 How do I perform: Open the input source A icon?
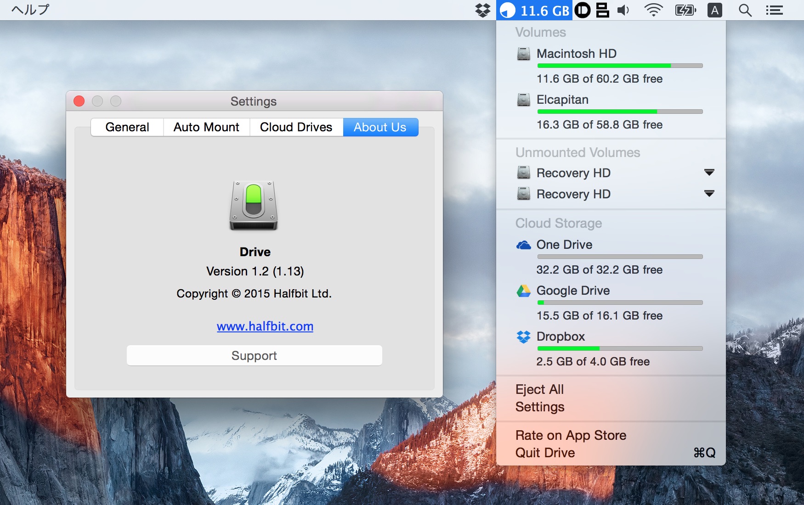tap(715, 10)
